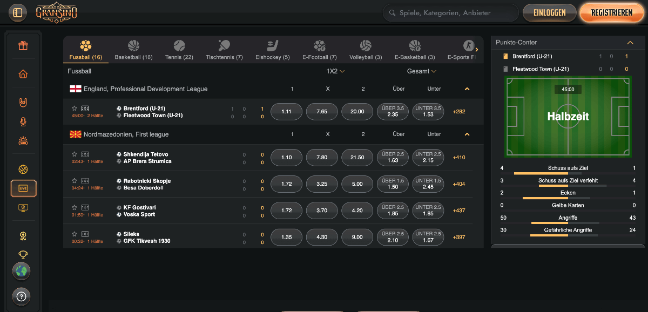Click the LIVE betting sidebar icon
The width and height of the screenshot is (648, 312).
pyautogui.click(x=23, y=188)
